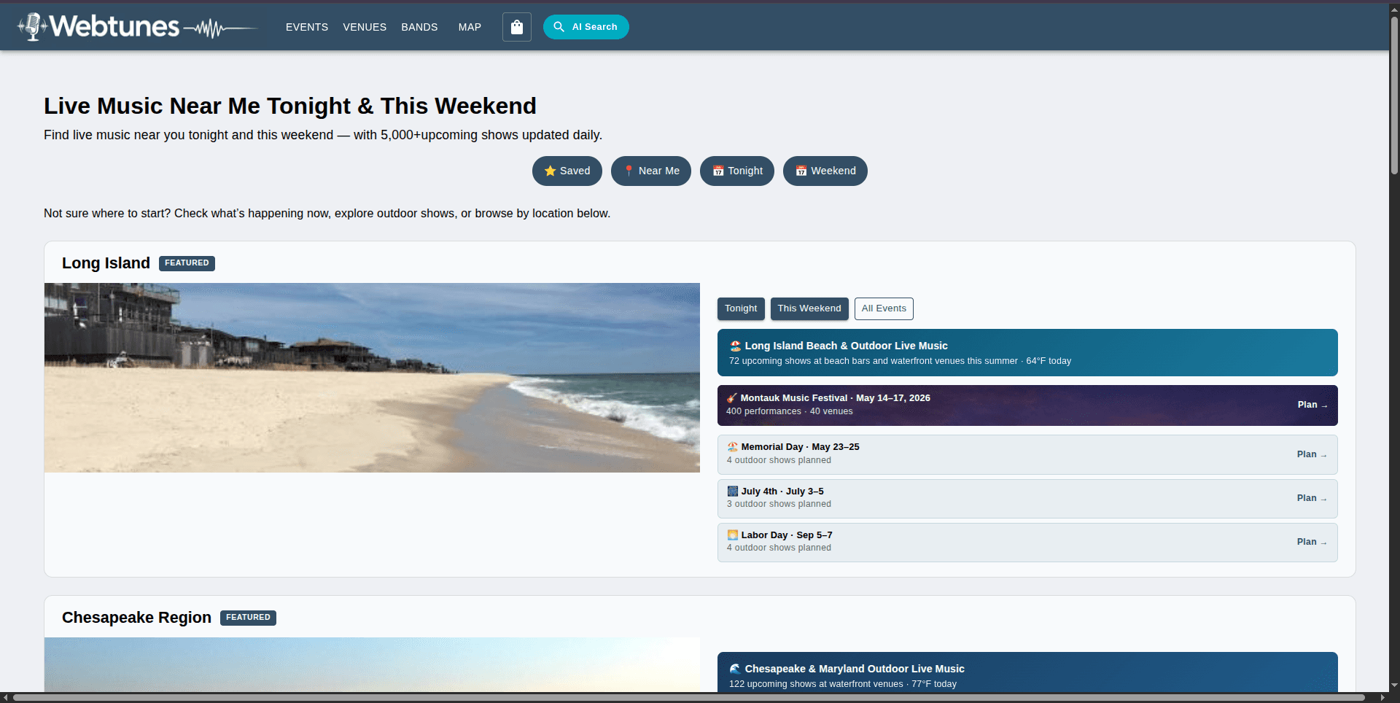
Task: Click the Montauk festival guitar icon
Action: pos(732,398)
